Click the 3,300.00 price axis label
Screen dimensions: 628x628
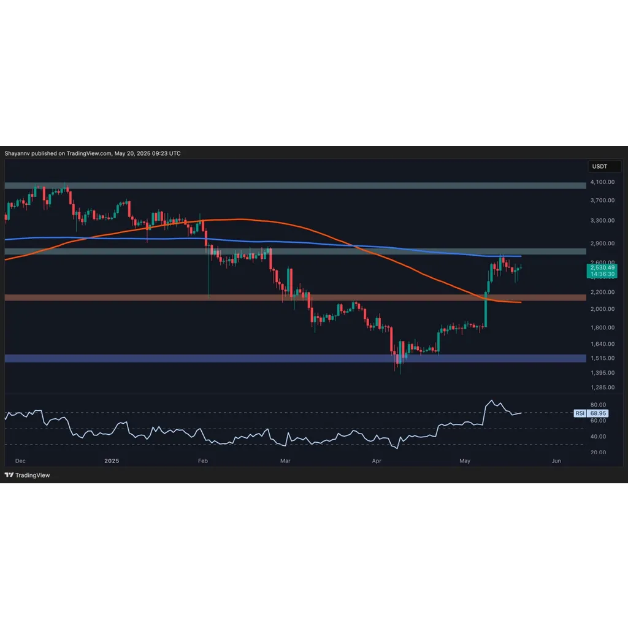point(602,220)
